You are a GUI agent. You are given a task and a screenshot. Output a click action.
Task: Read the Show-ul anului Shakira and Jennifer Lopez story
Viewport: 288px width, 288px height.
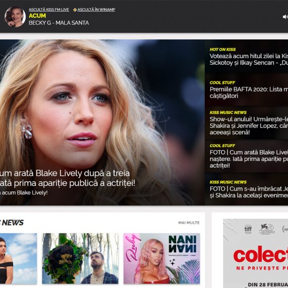pos(249,126)
